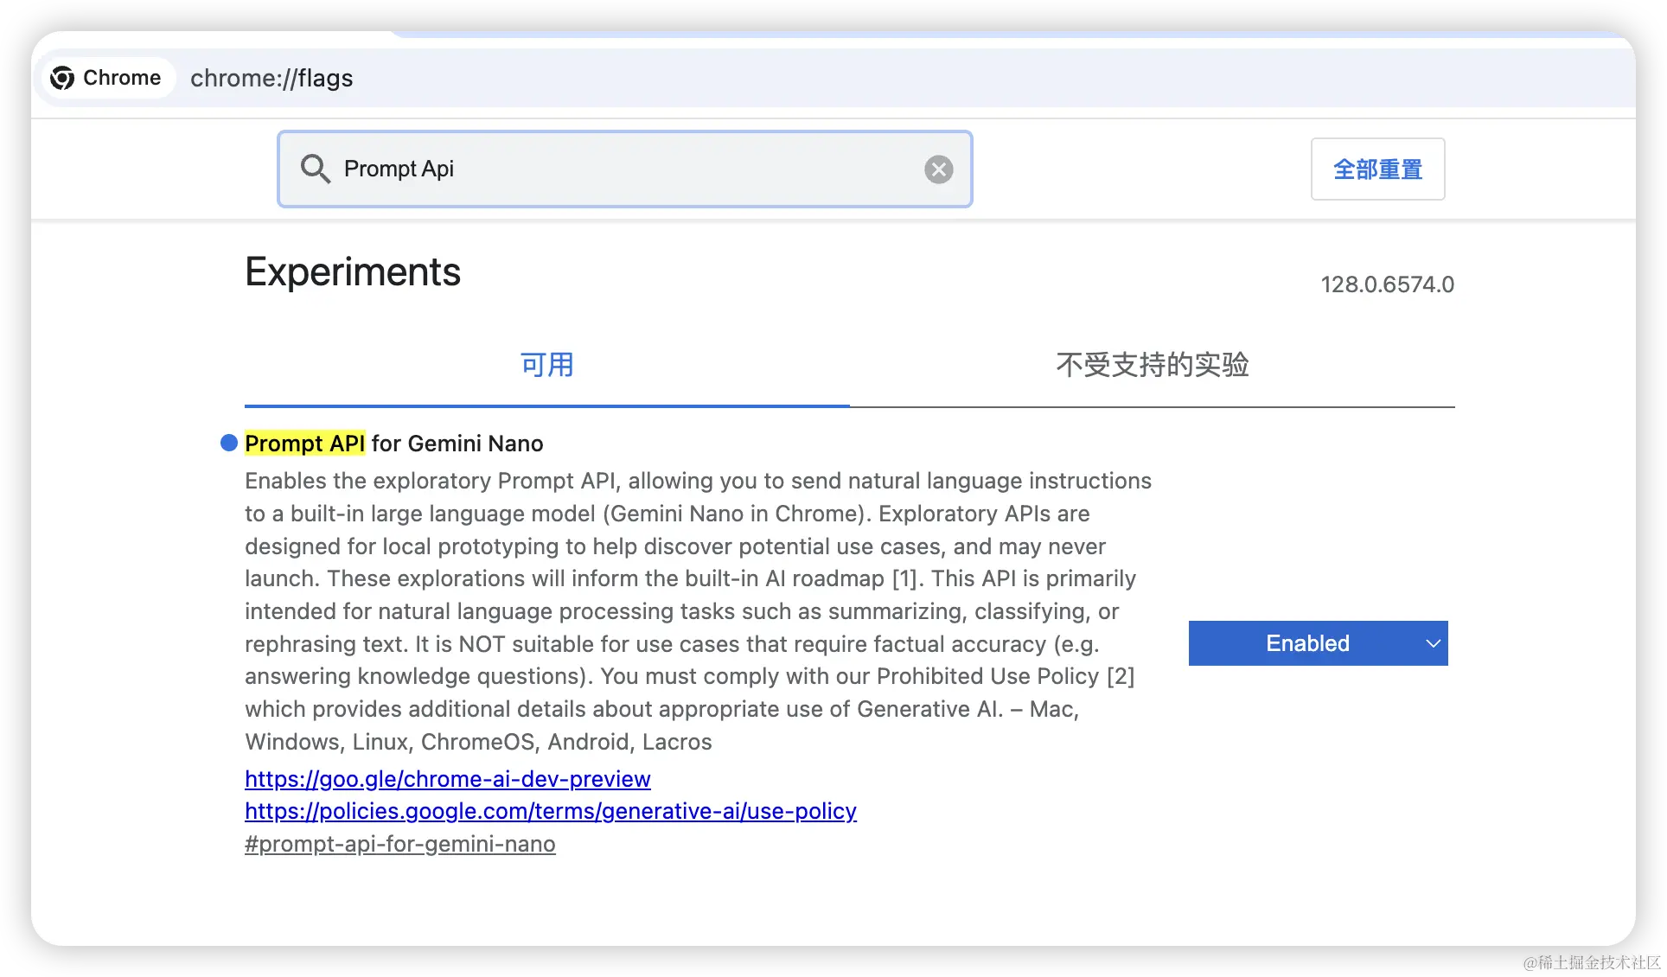Clear the flags search field
1667x977 pixels.
click(938, 169)
